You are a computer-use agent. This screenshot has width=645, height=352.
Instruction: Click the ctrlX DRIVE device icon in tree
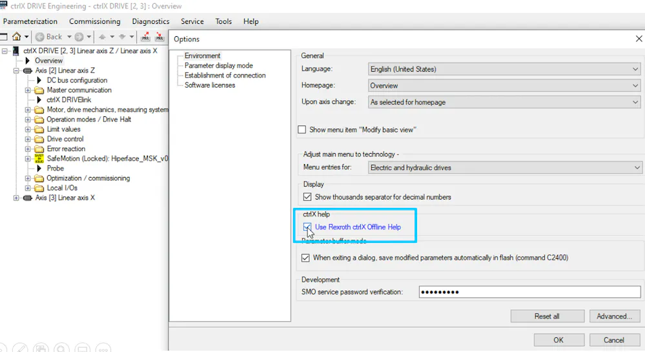pos(15,50)
